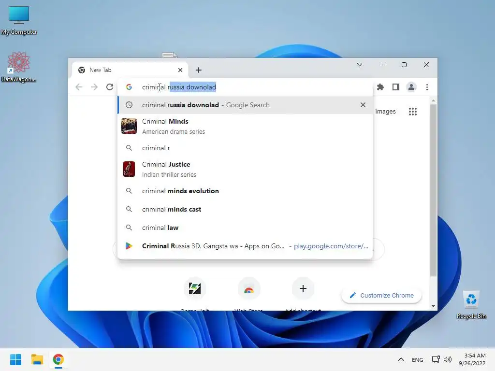The height and width of the screenshot is (371, 495).
Task: Open the network tray icon
Action: [x=436, y=359]
